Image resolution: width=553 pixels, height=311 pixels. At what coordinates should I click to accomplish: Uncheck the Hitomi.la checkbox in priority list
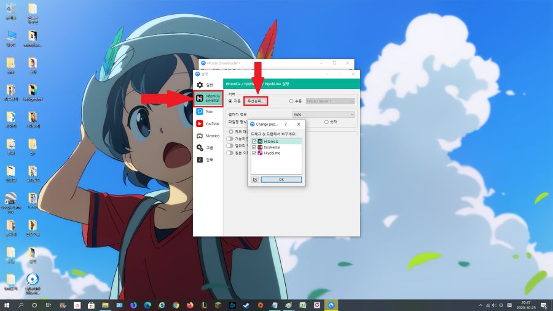(254, 141)
